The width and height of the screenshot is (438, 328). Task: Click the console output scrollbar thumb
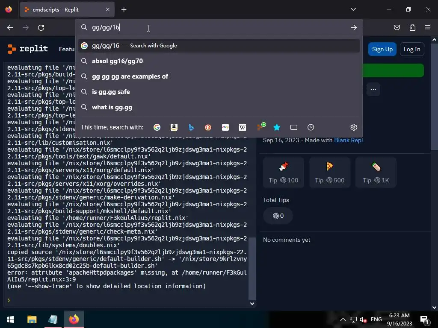pos(252,268)
